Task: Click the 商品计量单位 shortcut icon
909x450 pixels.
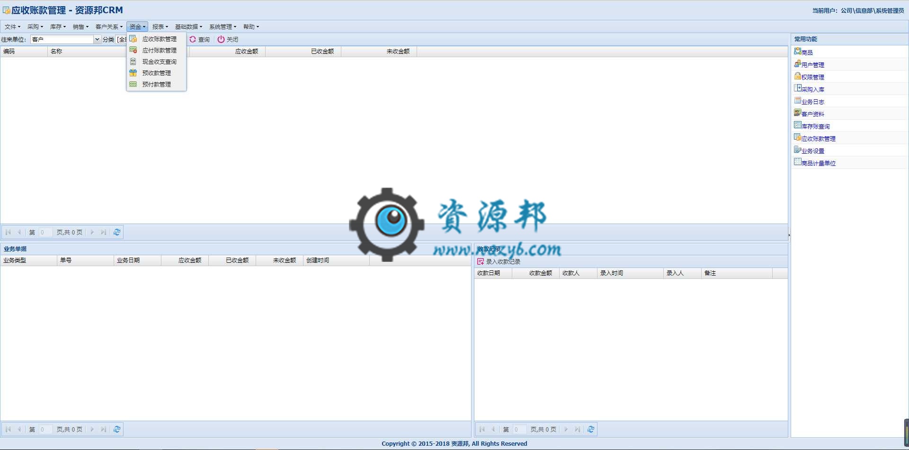Action: [798, 162]
